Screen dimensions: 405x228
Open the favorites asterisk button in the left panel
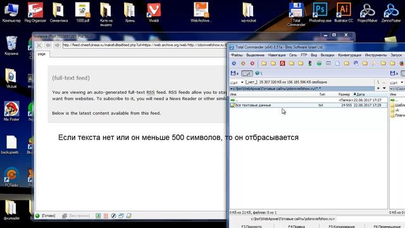[378, 89]
